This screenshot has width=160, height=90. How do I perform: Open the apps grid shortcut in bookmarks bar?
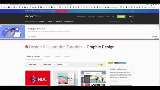tap(1, 7)
